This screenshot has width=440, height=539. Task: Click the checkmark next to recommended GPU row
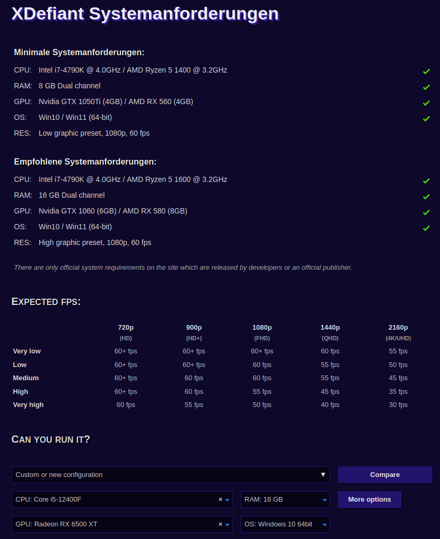(426, 212)
